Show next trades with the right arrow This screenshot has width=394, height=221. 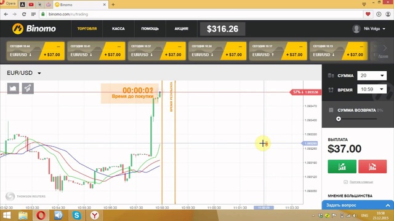(x=385, y=48)
